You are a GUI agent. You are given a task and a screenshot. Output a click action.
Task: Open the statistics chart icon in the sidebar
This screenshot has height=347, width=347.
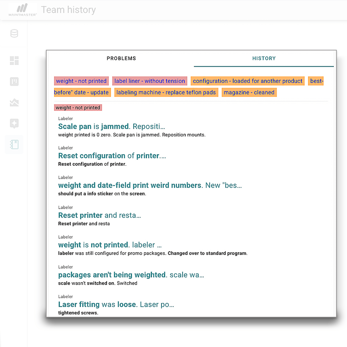(14, 102)
